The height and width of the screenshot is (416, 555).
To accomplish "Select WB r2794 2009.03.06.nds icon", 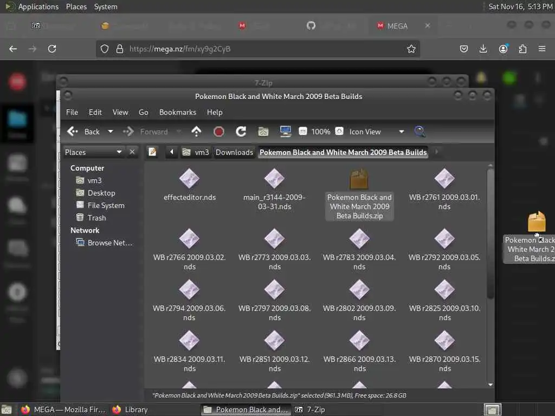I will [189, 289].
